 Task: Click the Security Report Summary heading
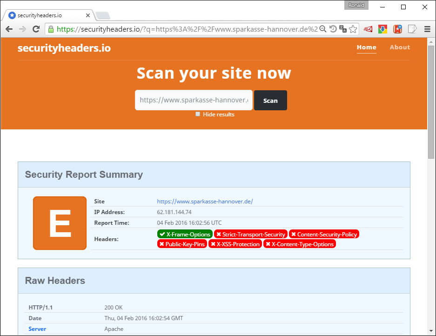coord(84,175)
